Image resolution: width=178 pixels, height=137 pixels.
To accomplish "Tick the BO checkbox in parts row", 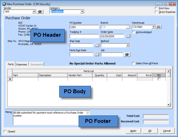I will point(159,79).
